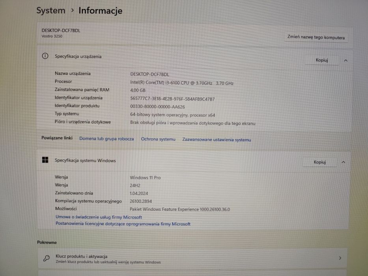Click the Windows logo icon beside Specyfikacja systemu Windows
The height and width of the screenshot is (276, 368).
pos(45,160)
